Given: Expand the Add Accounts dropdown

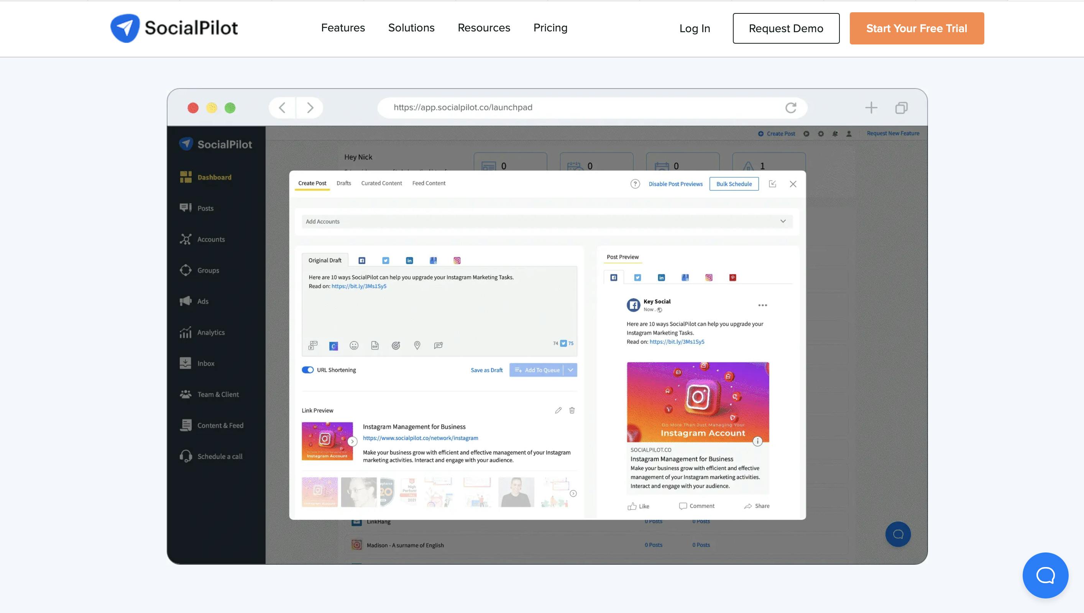Looking at the screenshot, I should [782, 221].
